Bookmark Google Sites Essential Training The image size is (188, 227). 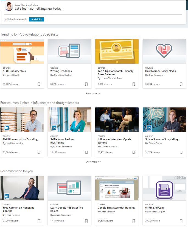(134, 221)
